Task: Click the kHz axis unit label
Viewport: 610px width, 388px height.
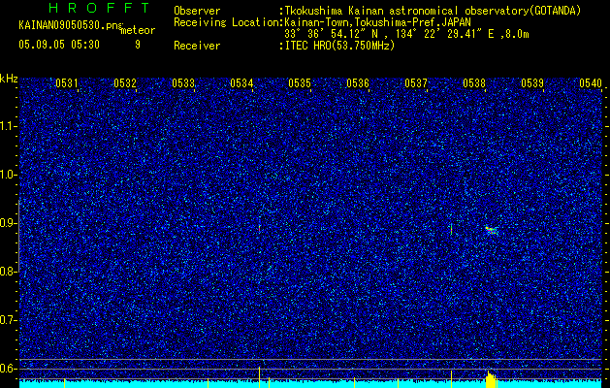Action: tap(9, 79)
